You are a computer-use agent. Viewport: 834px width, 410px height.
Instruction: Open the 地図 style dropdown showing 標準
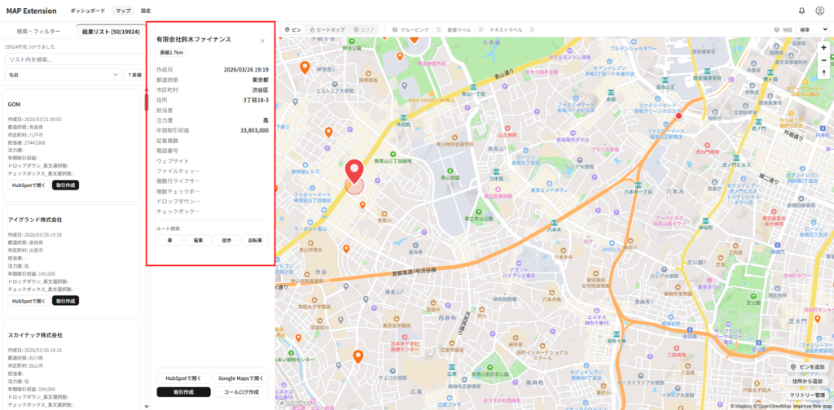[x=812, y=30]
